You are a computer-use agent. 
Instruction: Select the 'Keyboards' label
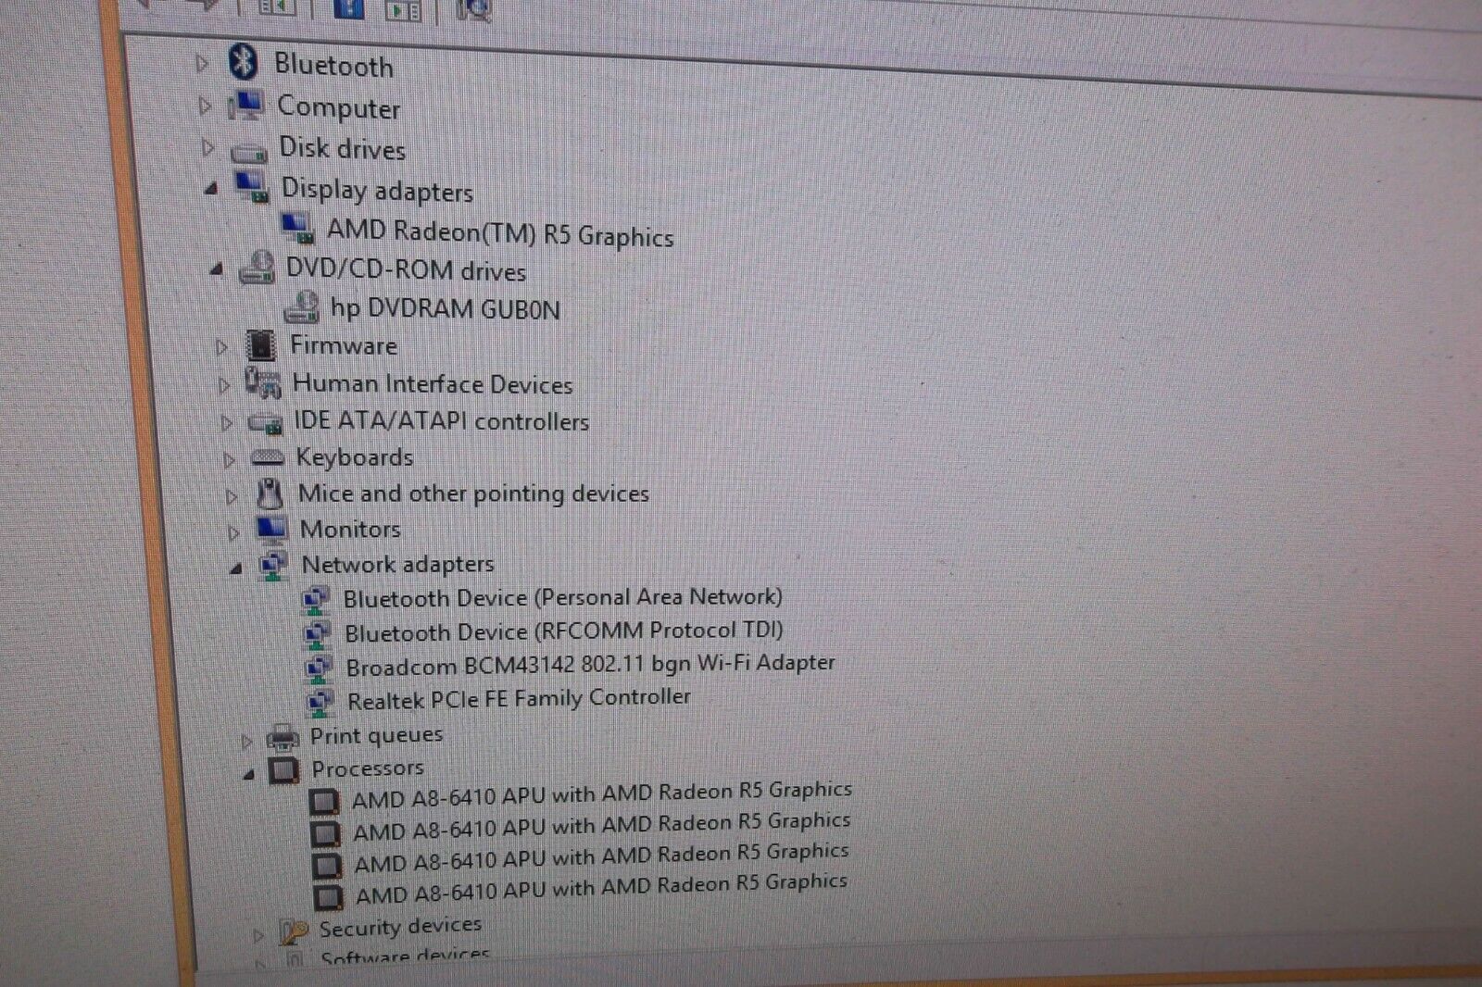355,457
